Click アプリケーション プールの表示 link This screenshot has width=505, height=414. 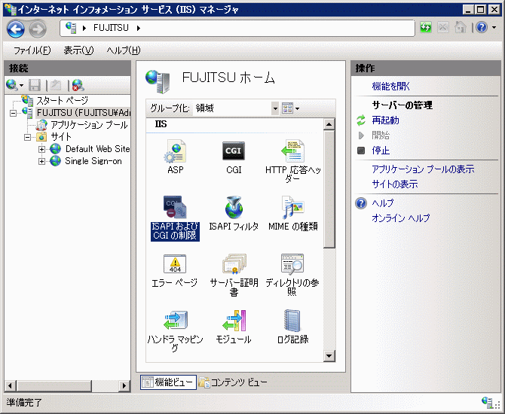pos(423,169)
